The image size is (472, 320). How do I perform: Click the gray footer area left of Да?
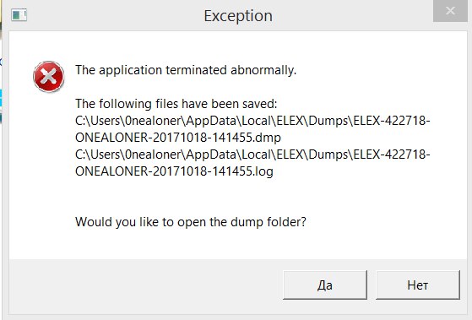click(x=146, y=285)
